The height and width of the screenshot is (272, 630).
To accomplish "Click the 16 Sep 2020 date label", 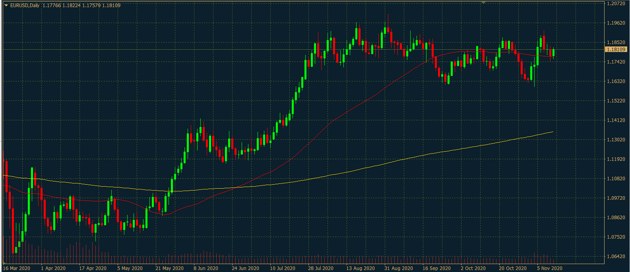I will pyautogui.click(x=436, y=268).
